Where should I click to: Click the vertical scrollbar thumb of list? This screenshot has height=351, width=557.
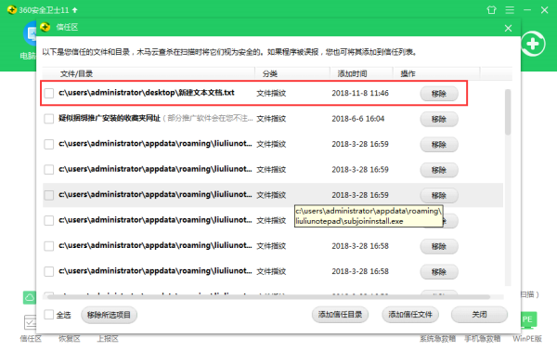pos(508,112)
